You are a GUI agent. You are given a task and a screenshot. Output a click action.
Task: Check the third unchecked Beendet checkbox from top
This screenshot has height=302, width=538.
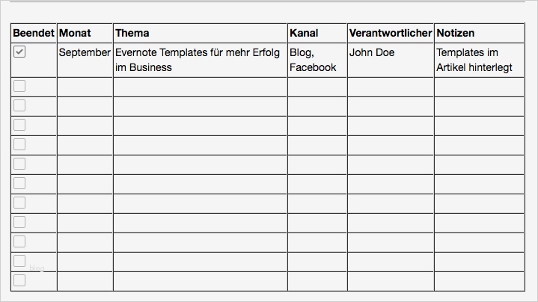(x=19, y=125)
